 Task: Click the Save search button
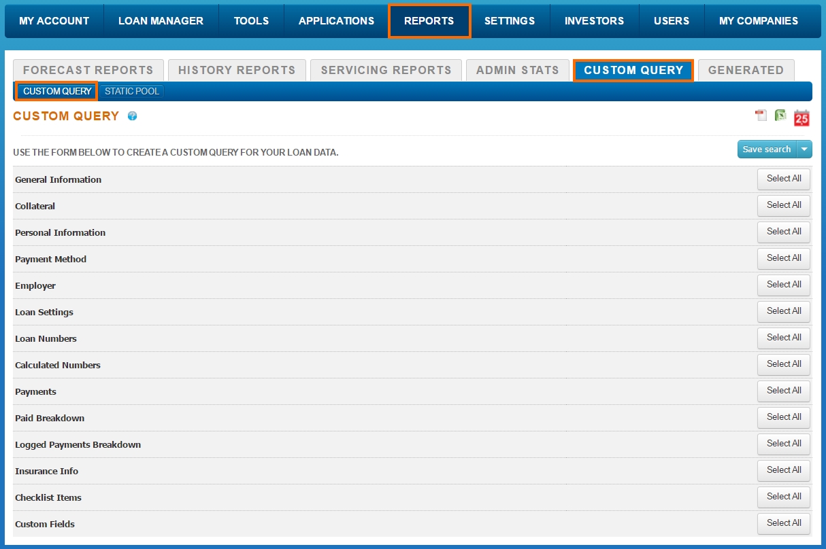point(767,149)
